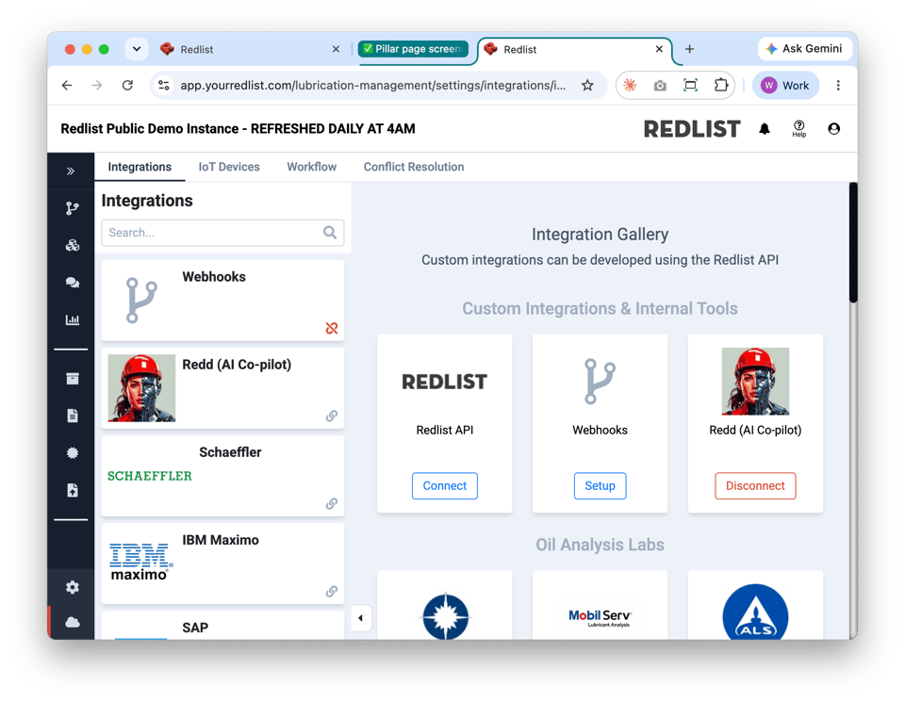
Task: Open the badge seal sidebar icon
Action: pyautogui.click(x=73, y=453)
